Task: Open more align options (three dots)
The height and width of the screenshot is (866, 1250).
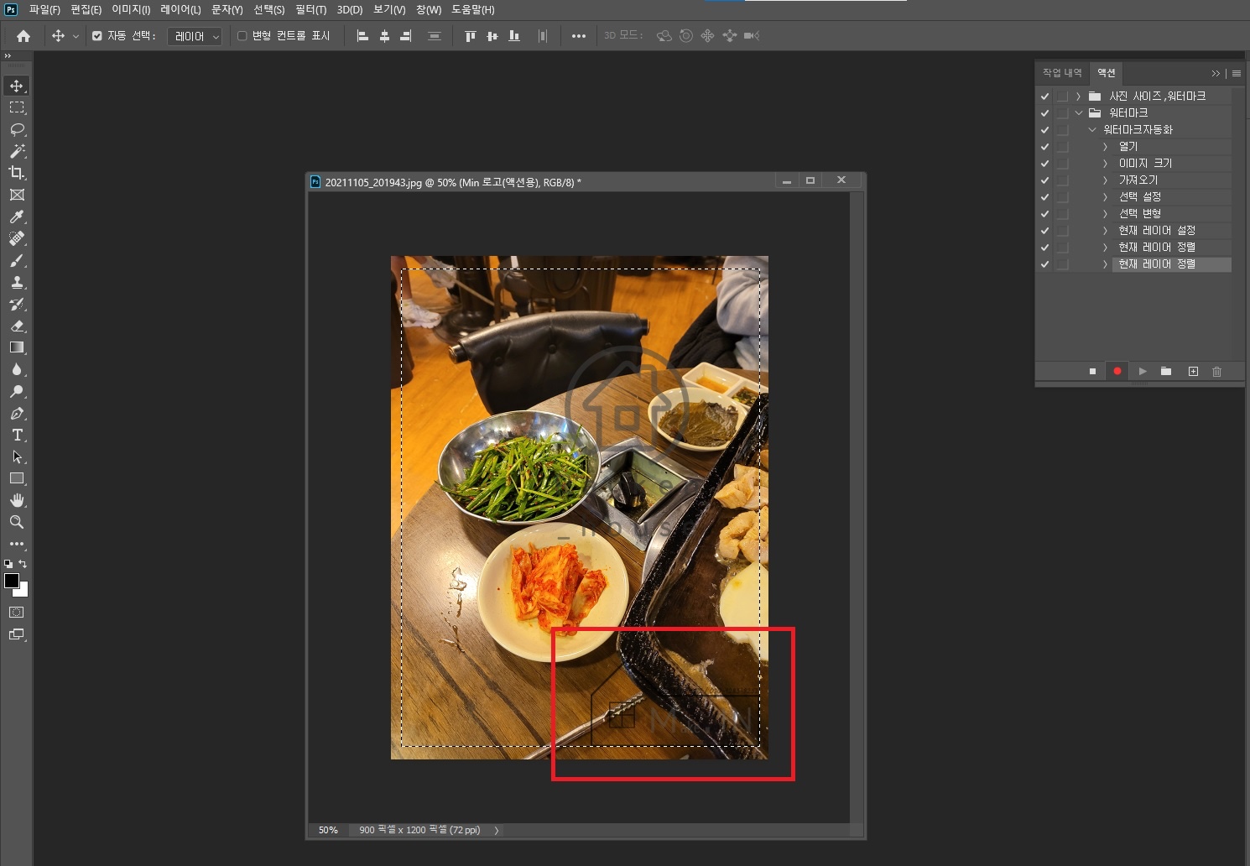Action: [x=579, y=36]
